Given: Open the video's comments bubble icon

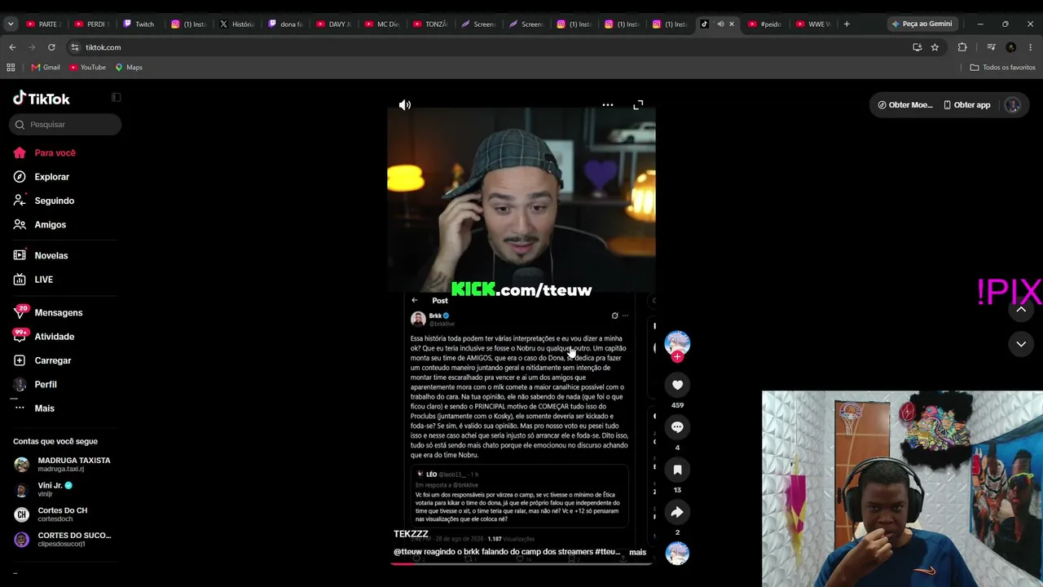Looking at the screenshot, I should [x=677, y=427].
